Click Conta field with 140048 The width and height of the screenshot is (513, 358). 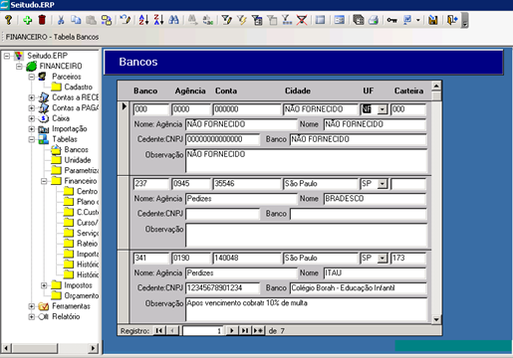click(x=247, y=258)
